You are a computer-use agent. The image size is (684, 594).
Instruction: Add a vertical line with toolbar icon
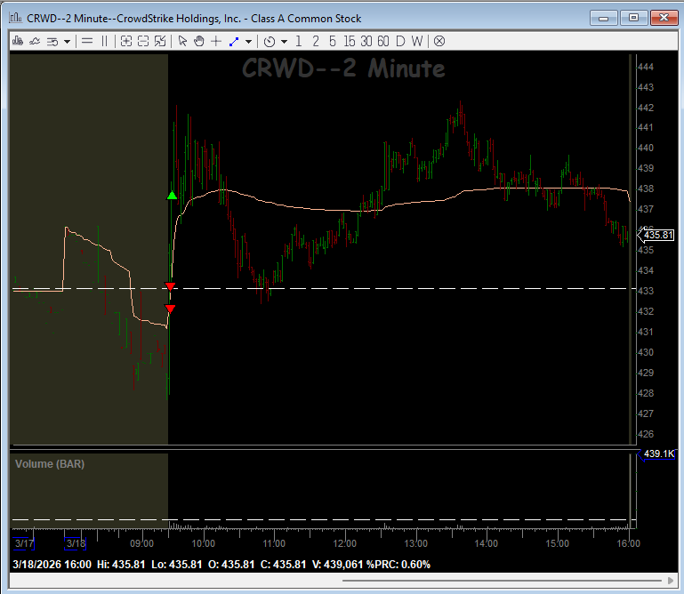click(104, 41)
